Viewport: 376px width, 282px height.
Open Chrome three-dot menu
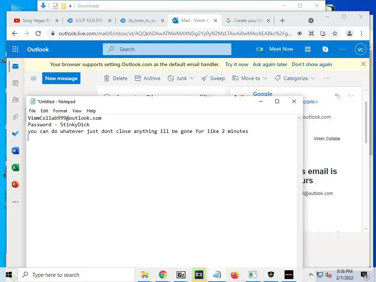tap(361, 33)
